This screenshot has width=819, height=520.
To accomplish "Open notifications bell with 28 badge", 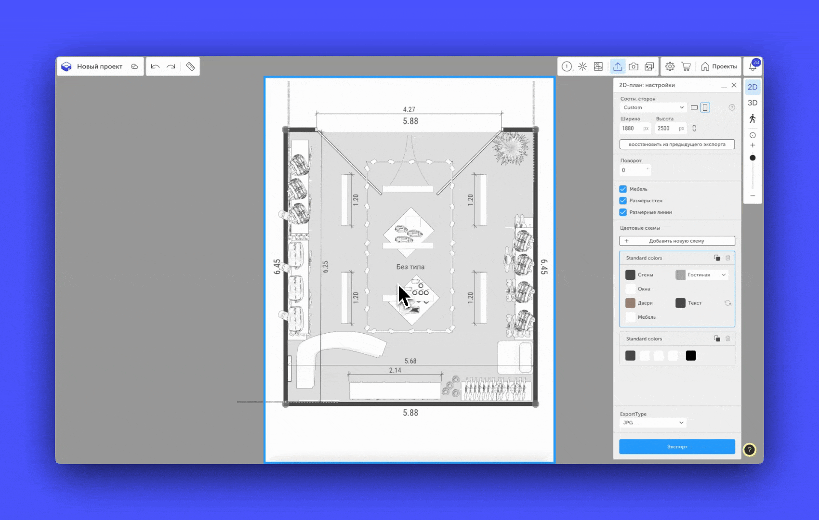I will pos(753,66).
